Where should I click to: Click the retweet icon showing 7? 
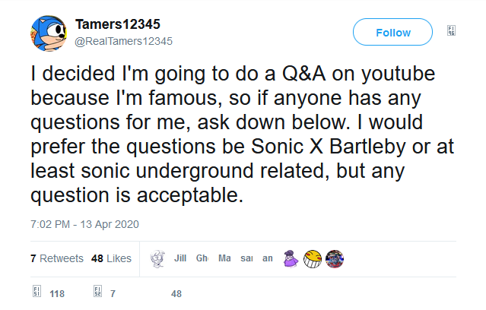[x=97, y=293]
